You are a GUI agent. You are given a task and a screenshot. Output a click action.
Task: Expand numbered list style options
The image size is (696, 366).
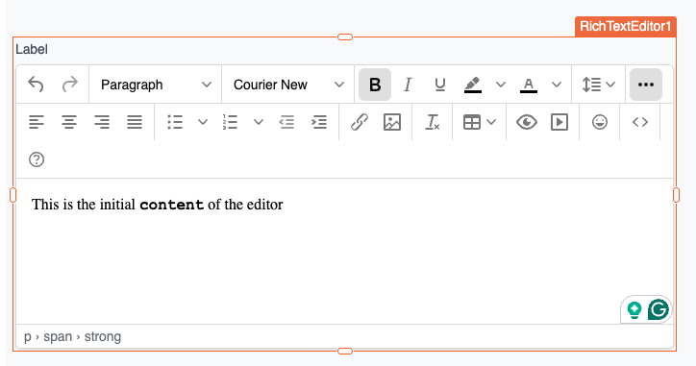pos(259,122)
